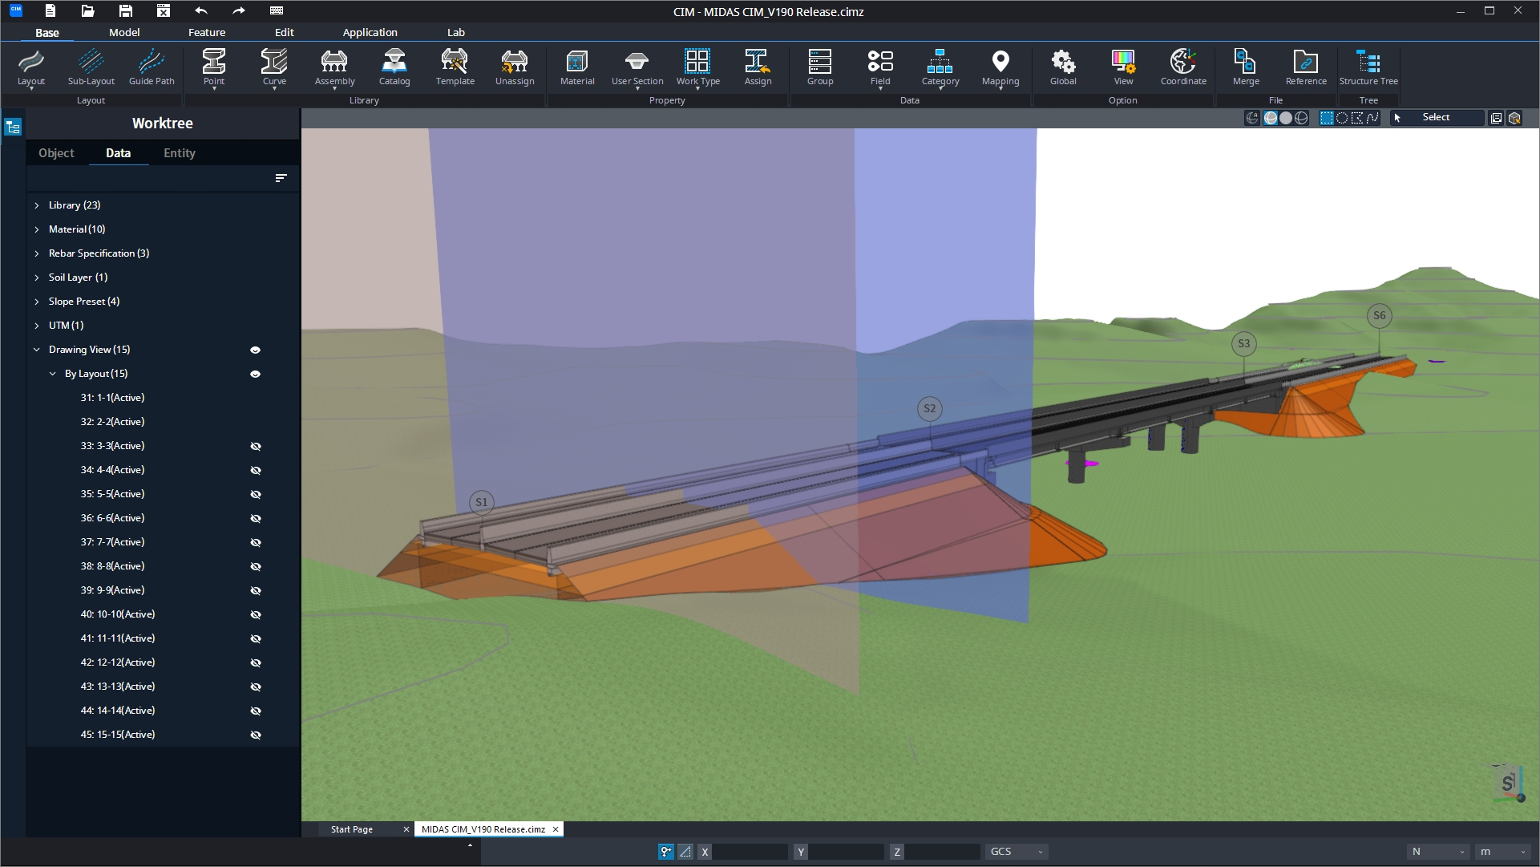The width and height of the screenshot is (1540, 867).
Task: Click the Guide Path tool
Action: coord(152,67)
